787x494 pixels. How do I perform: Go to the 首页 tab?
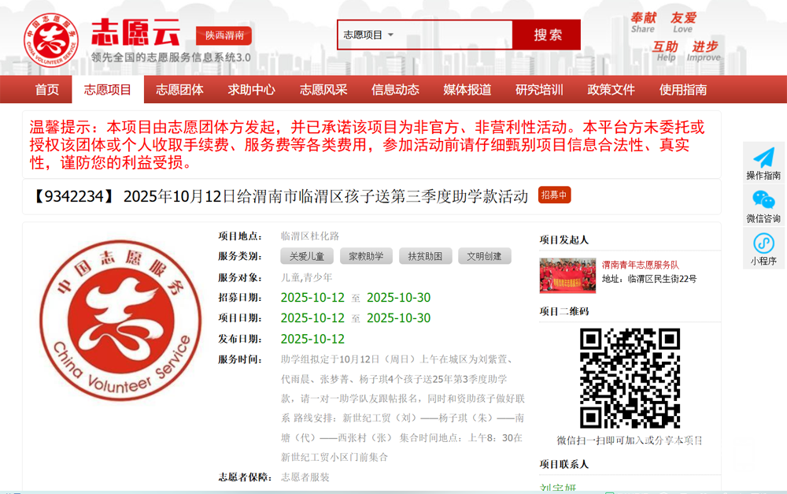click(47, 90)
